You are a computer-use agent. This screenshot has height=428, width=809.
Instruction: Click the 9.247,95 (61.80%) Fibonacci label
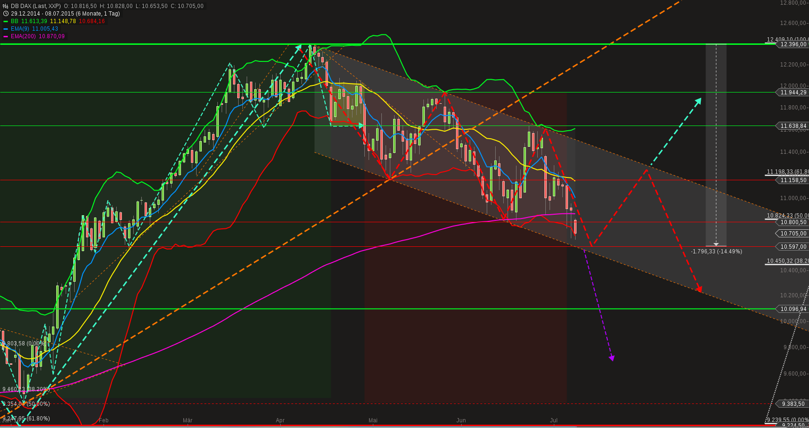click(x=26, y=419)
